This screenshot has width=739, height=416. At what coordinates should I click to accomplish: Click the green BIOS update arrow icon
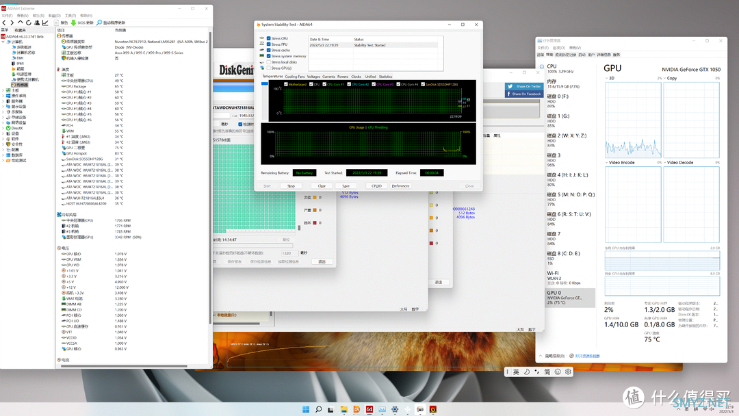[x=73, y=23]
